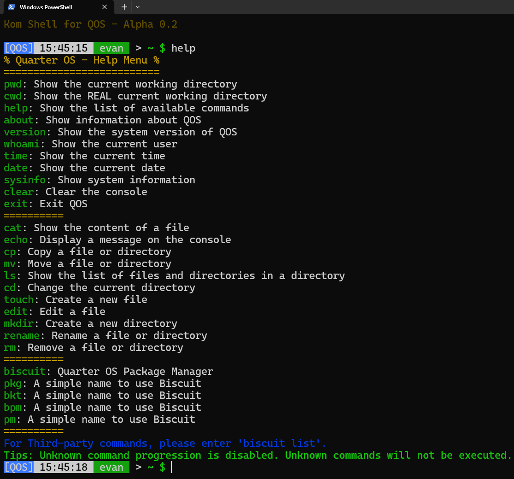Click the blue 'For Third-party commands' line

(x=165, y=443)
